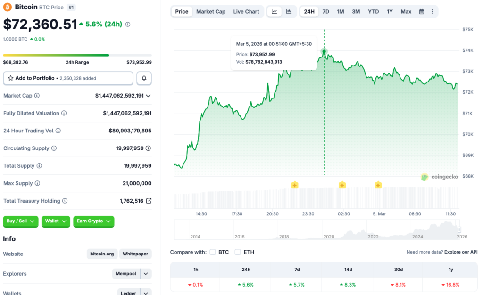Select the line chart view icon

tap(274, 11)
